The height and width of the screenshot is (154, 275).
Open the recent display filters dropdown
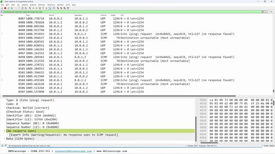click(269, 12)
